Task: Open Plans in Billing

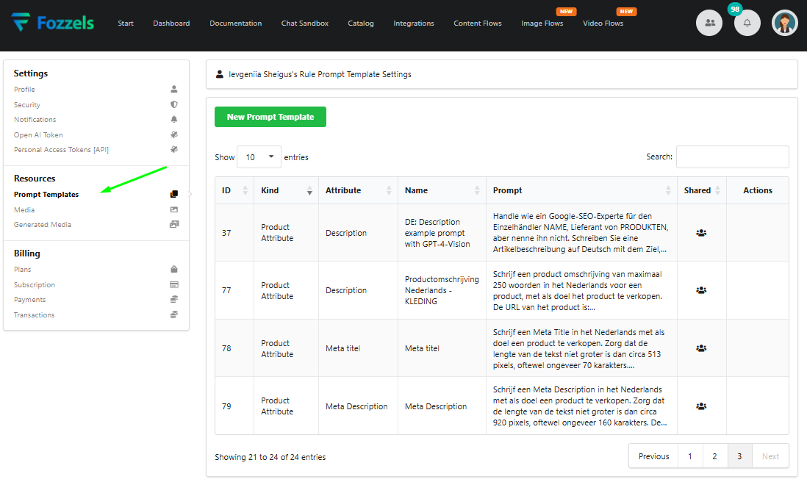Action: tap(23, 270)
